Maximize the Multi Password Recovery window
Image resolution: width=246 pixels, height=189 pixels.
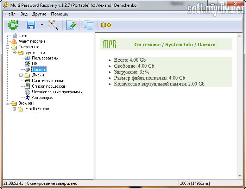pyautogui.click(x=222, y=4)
